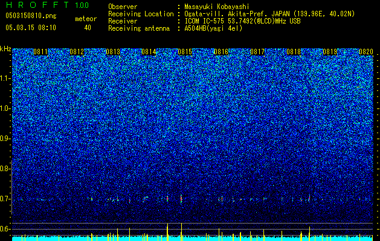Screen dimensions: 380x241
Task: Click the strong red meteor echo below 0815
Action: coord(181,199)
